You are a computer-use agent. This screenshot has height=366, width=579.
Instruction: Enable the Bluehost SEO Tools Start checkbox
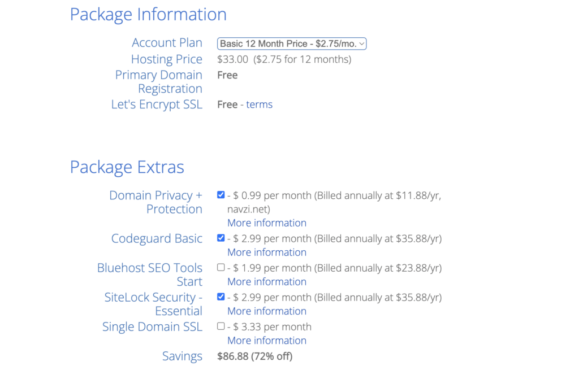221,267
